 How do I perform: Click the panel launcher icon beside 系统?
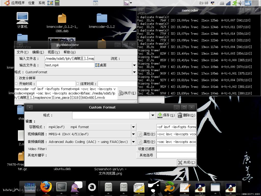[x=50, y=3]
